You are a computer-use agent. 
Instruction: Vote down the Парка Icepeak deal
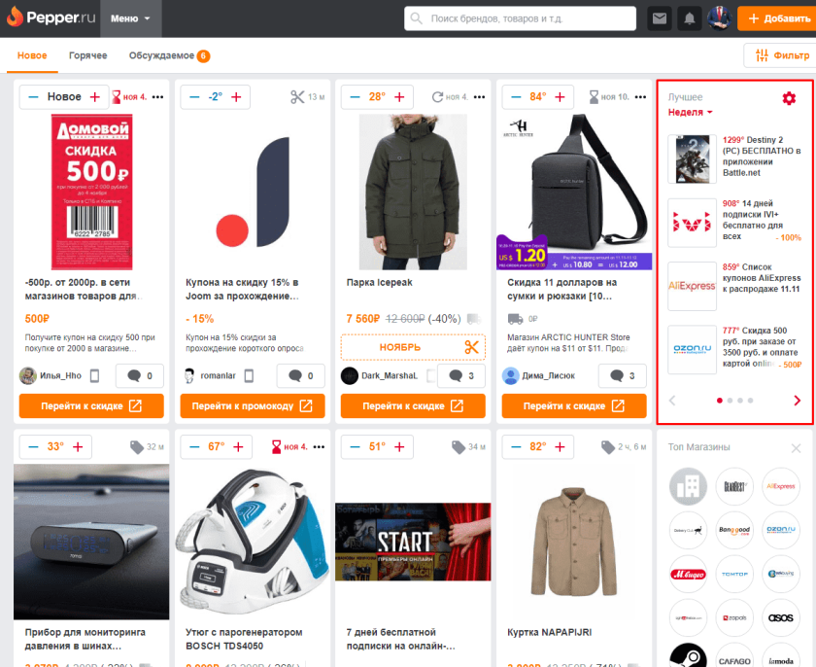click(x=355, y=97)
